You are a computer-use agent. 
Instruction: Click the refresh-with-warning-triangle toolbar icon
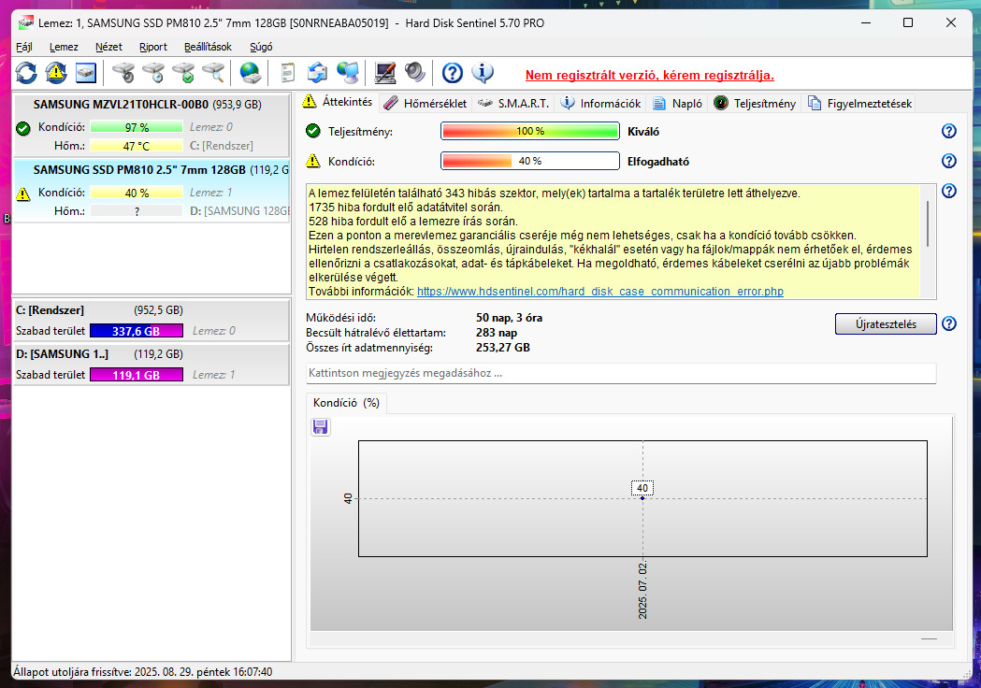56,73
